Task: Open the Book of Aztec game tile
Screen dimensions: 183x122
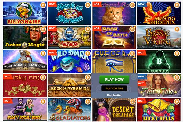Action: [x=114, y=37]
